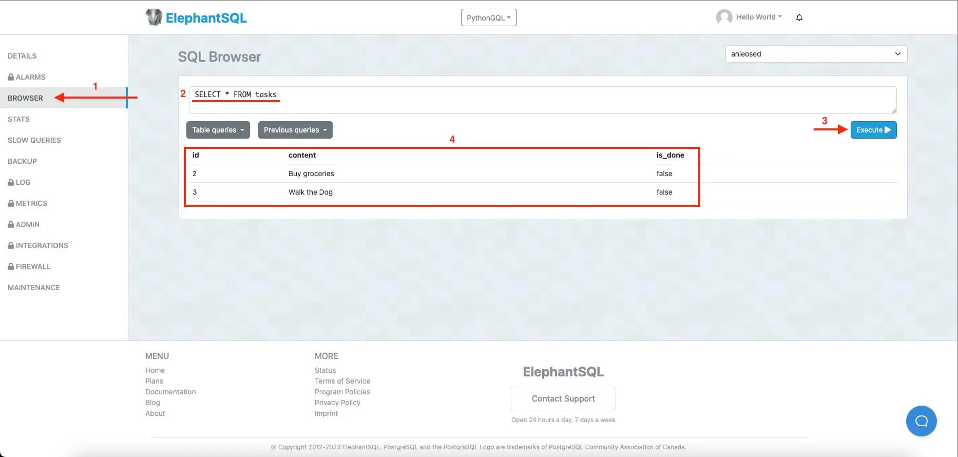Open the Documentation footer link
This screenshot has width=958, height=457.
(x=170, y=392)
